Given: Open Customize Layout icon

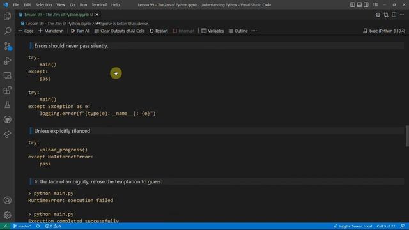Looking at the screenshot, I should coord(376,4).
